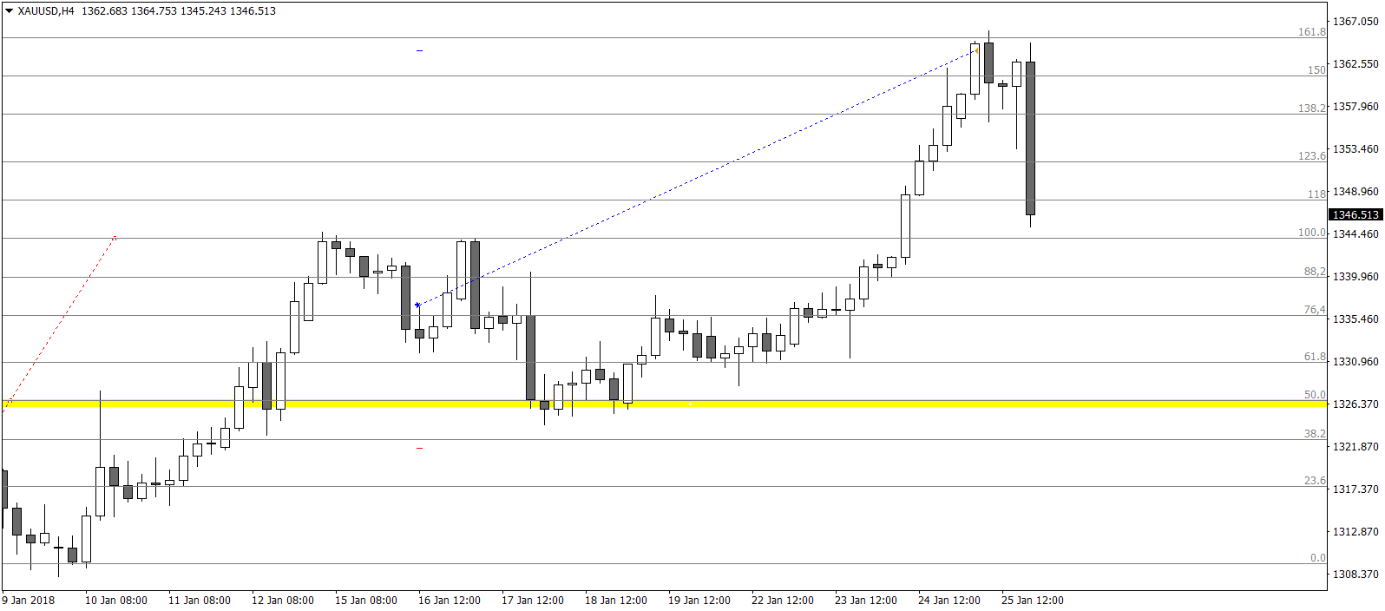The image size is (1385, 611).
Task: Click the 18 Jan 12:00 time label
Action: [x=616, y=600]
